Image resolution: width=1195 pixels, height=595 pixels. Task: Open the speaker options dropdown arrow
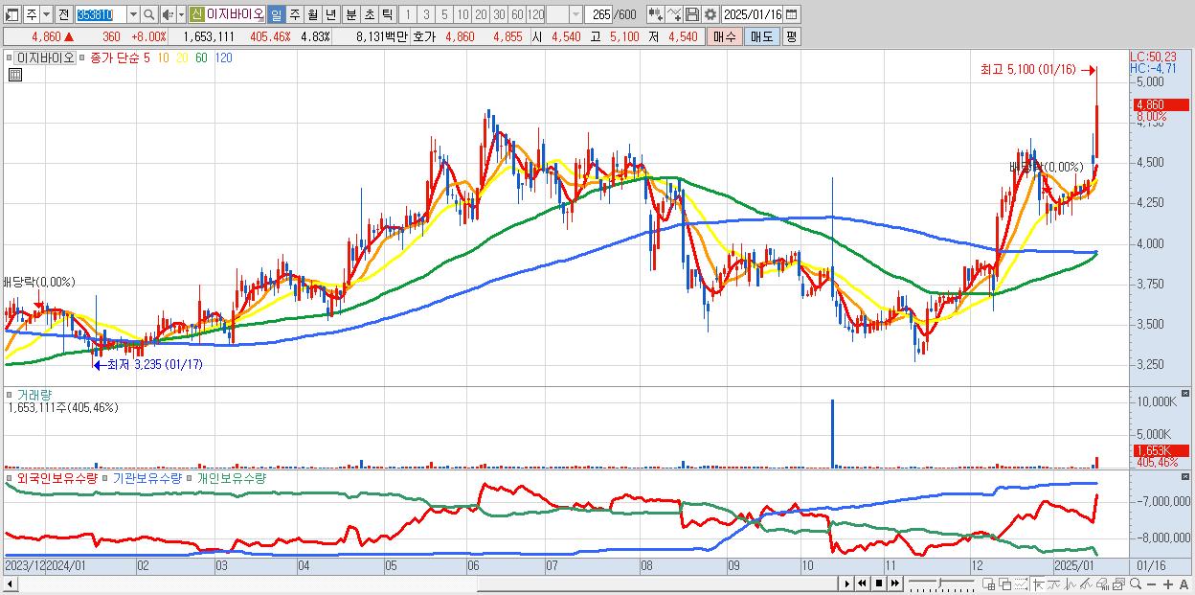pos(180,14)
